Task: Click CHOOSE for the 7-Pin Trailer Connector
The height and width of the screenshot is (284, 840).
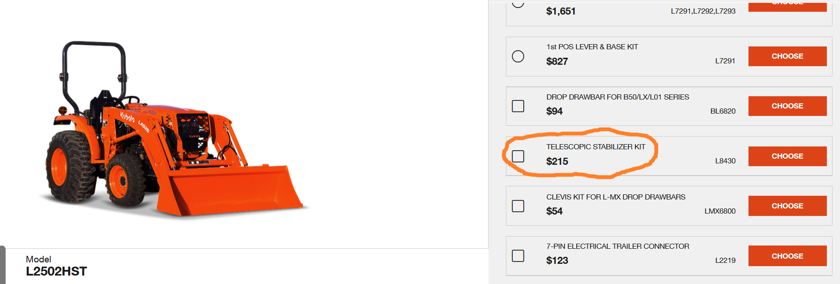Action: pyautogui.click(x=787, y=256)
